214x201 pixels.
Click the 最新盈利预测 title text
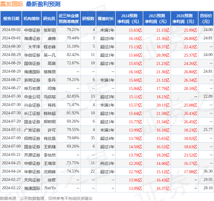pos(43,4)
